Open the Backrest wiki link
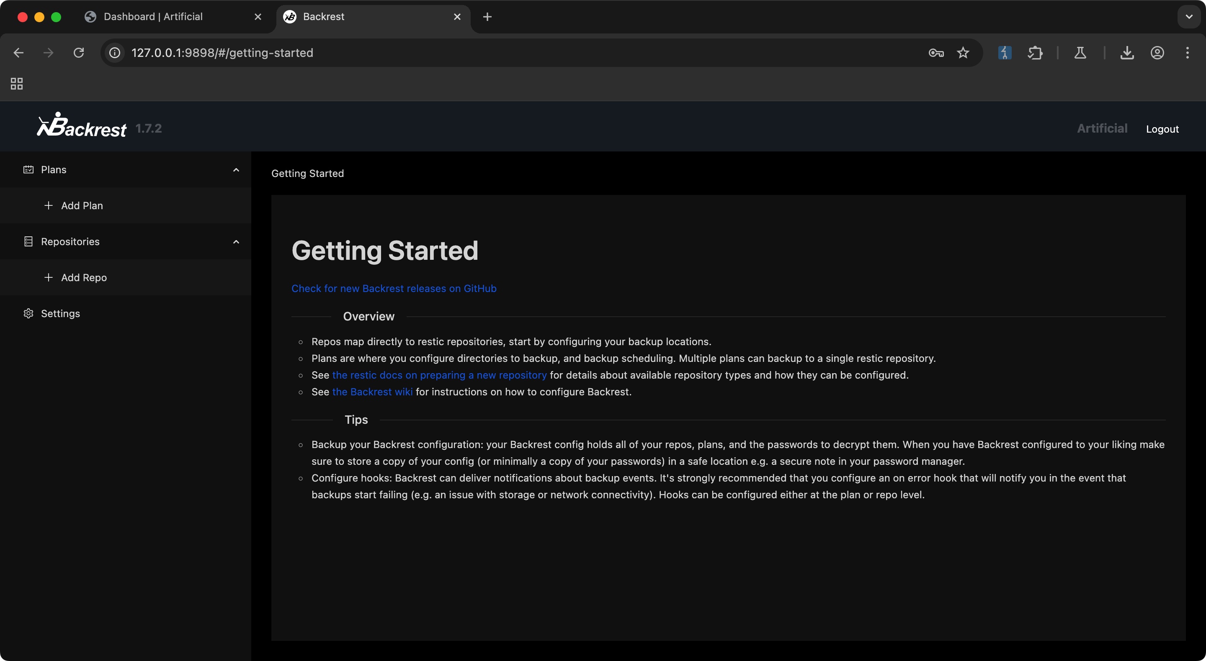This screenshot has height=661, width=1206. point(372,392)
